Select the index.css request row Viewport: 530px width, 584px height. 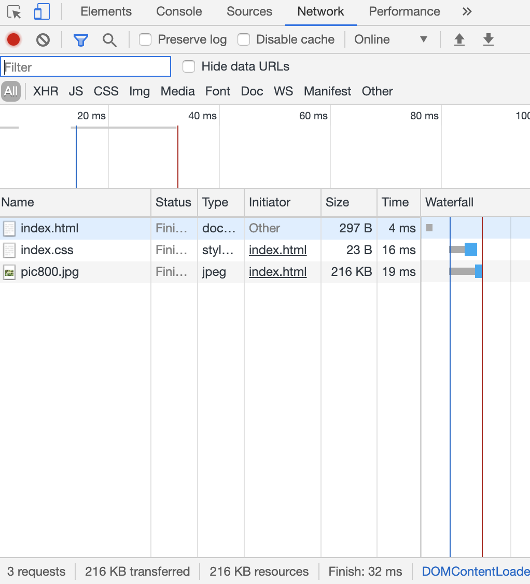[47, 250]
